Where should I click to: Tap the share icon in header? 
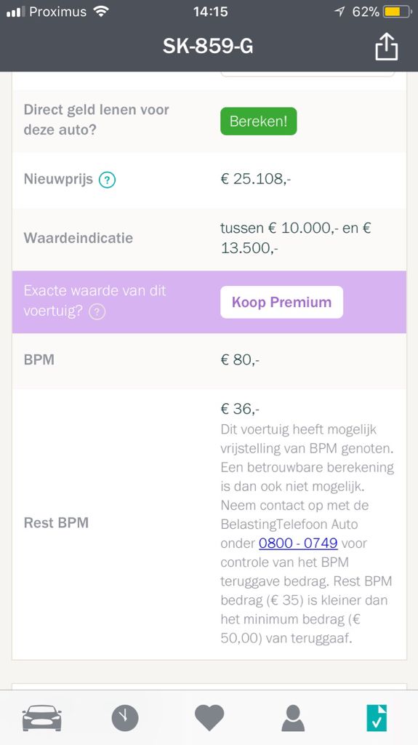pos(386,47)
